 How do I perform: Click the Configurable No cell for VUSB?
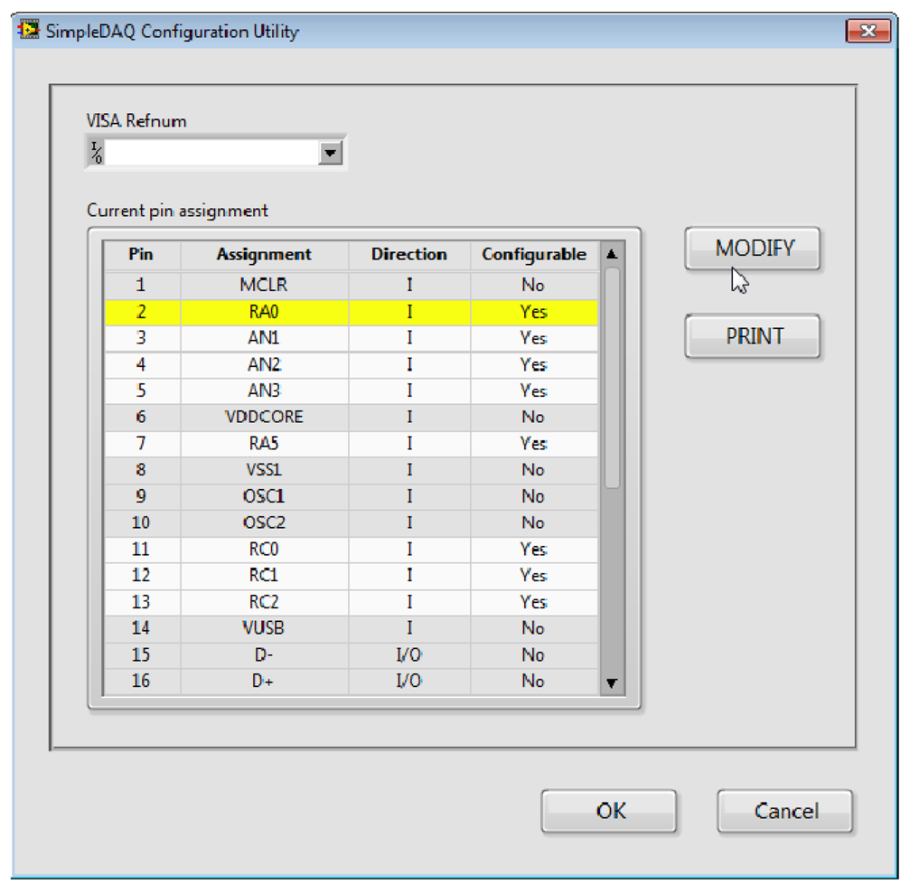pos(534,628)
